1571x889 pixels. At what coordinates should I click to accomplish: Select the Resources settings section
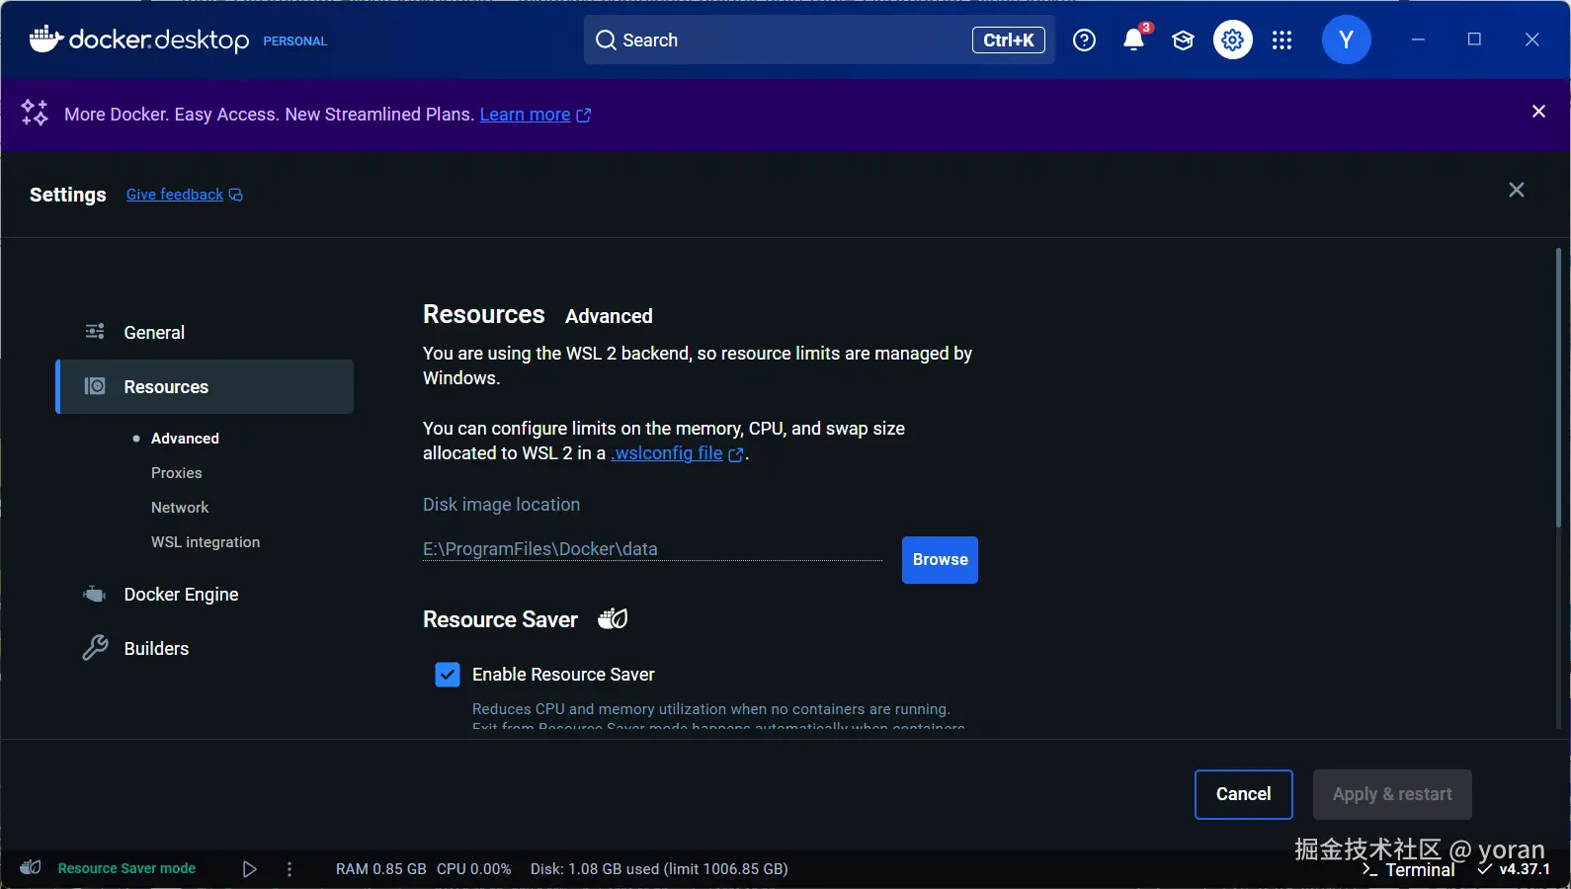(x=205, y=387)
